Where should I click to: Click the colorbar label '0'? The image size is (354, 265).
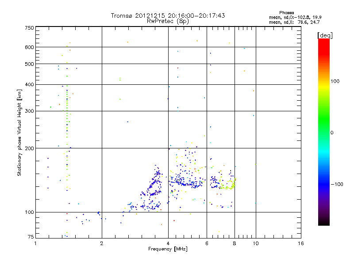(331, 133)
